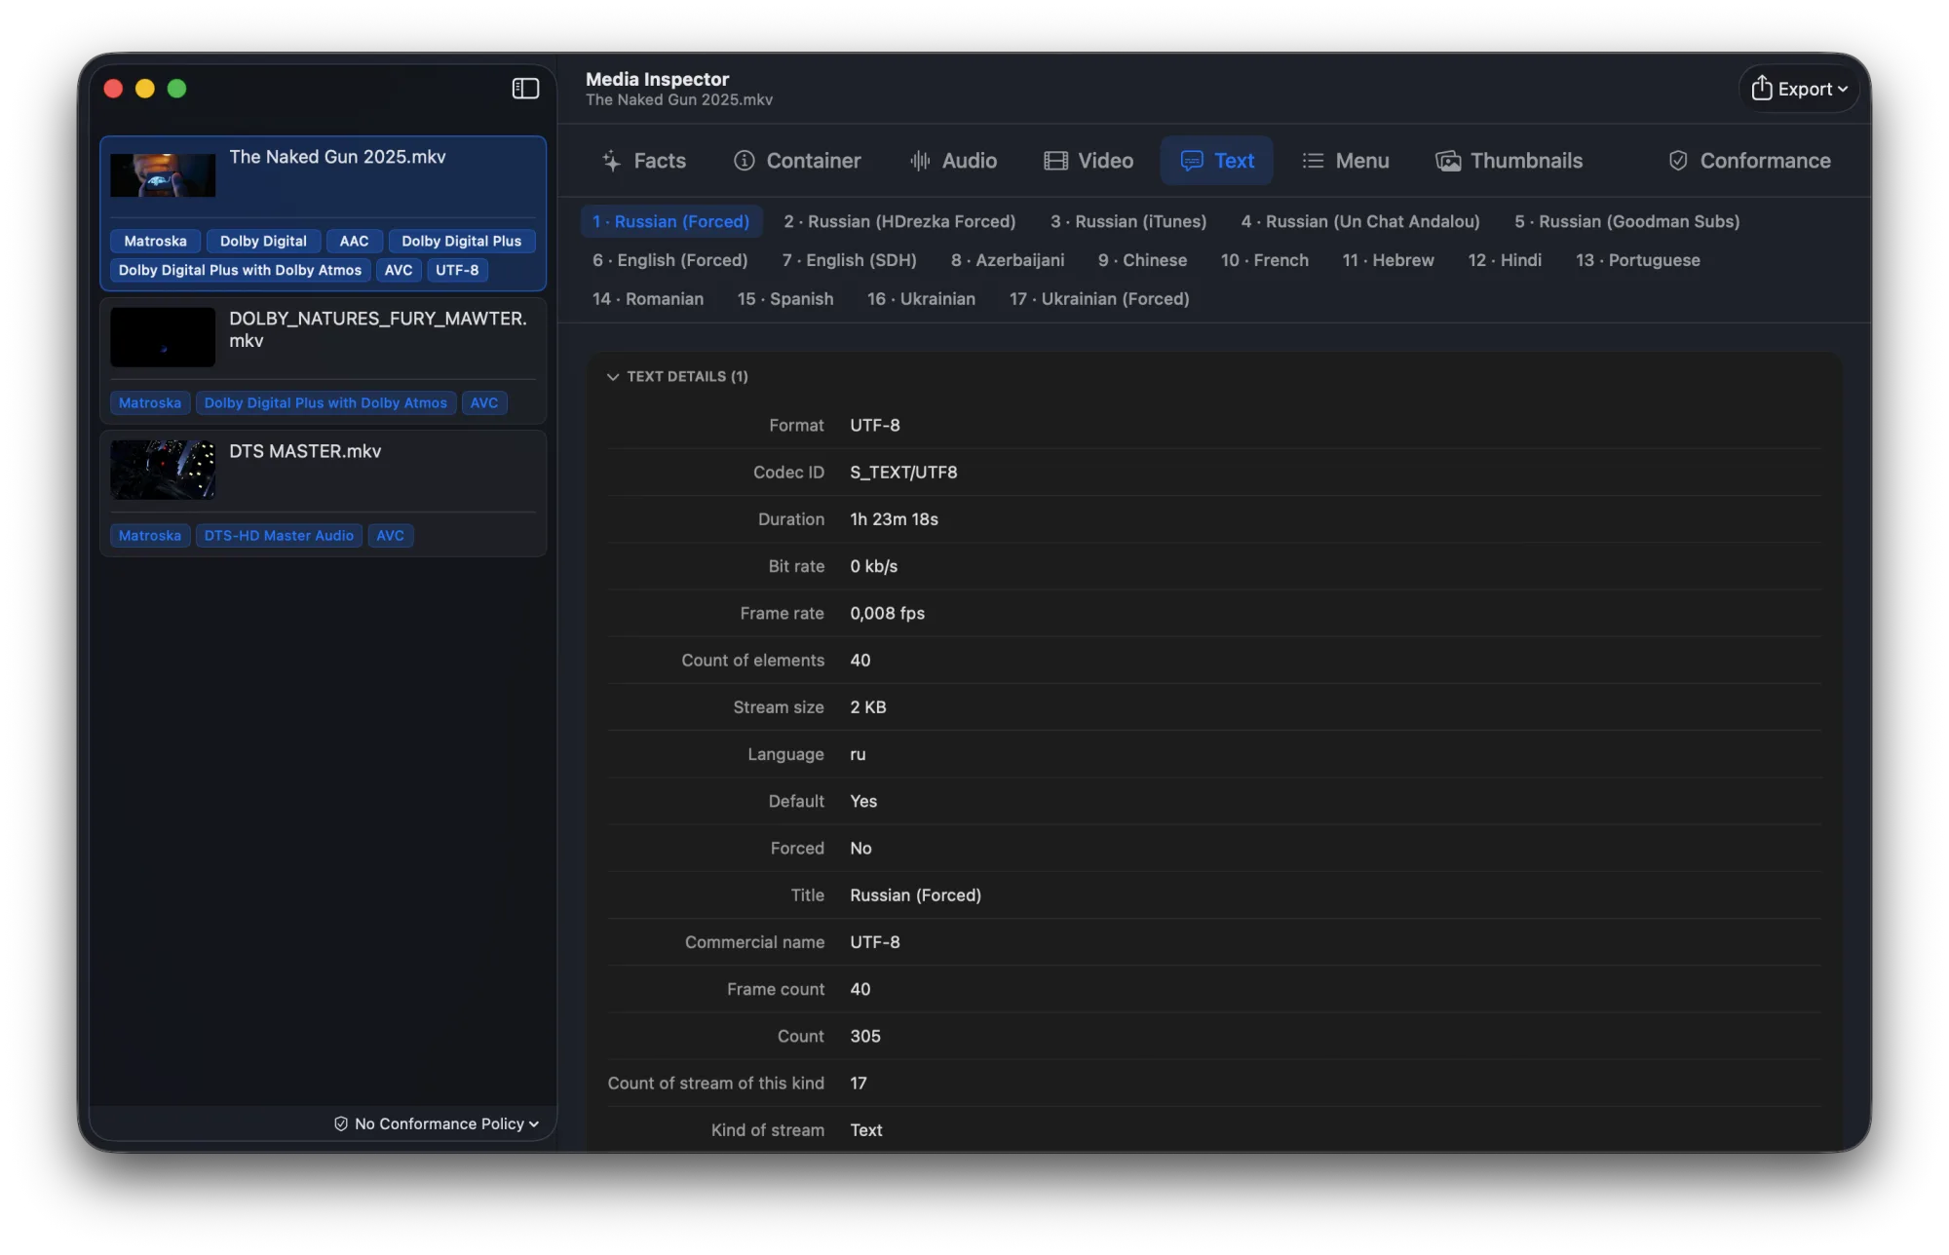Open the Export dropdown menu
This screenshot has height=1255, width=1949.
[x=1799, y=89]
